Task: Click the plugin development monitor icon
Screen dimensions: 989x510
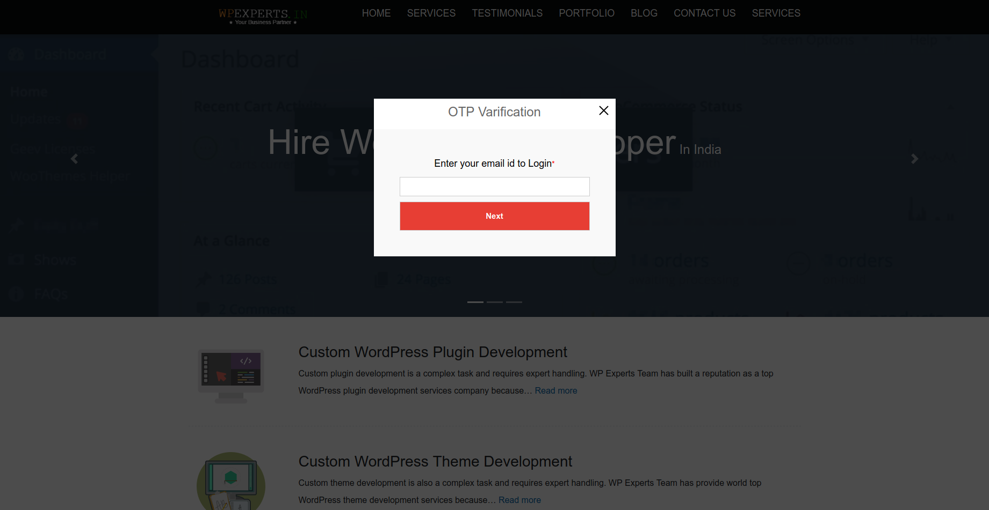Action: click(x=231, y=376)
